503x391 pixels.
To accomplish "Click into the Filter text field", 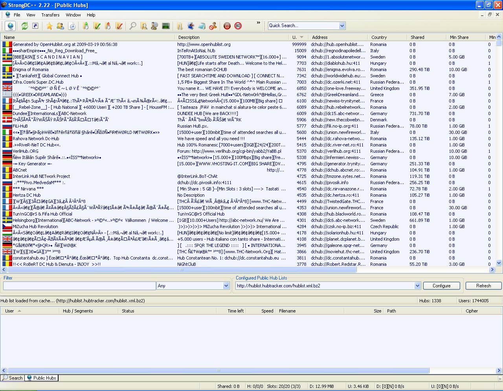I will [x=79, y=286].
